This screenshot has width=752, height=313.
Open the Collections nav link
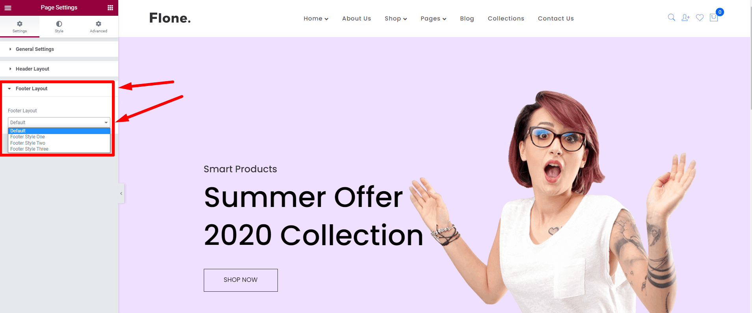click(506, 19)
